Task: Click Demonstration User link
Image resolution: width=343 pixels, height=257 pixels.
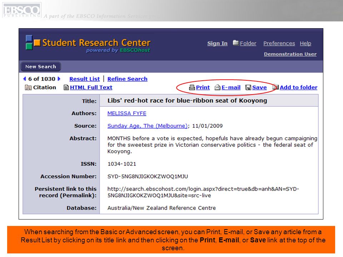Action: pyautogui.click(x=290, y=54)
